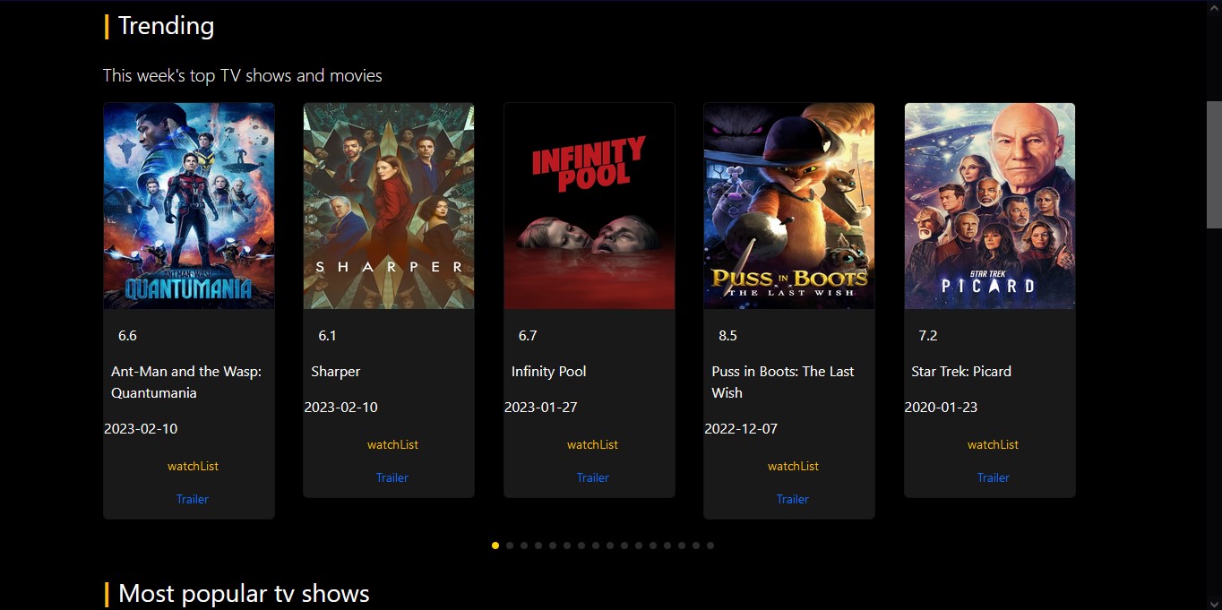Select 'This week's top TV shows and movies' subtitle
Viewport: 1222px width, 610px height.
point(243,75)
